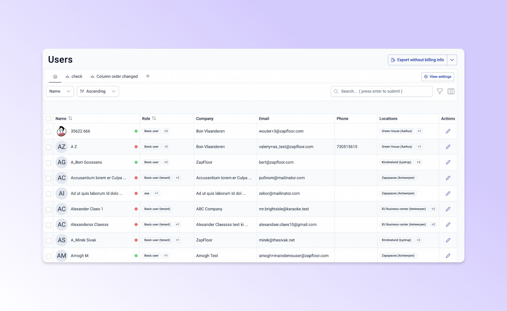Click email wouter+3@zapfloor.com
Viewport: 507px width, 311px height.
point(281,131)
